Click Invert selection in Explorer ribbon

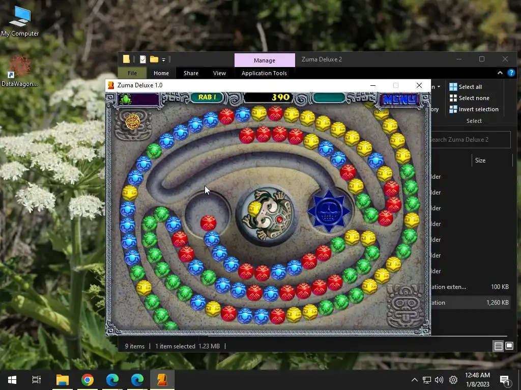coord(474,109)
